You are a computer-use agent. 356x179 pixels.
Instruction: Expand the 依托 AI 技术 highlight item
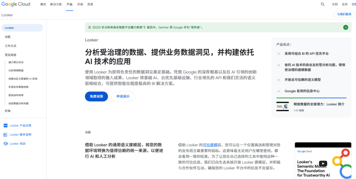pos(279,65)
